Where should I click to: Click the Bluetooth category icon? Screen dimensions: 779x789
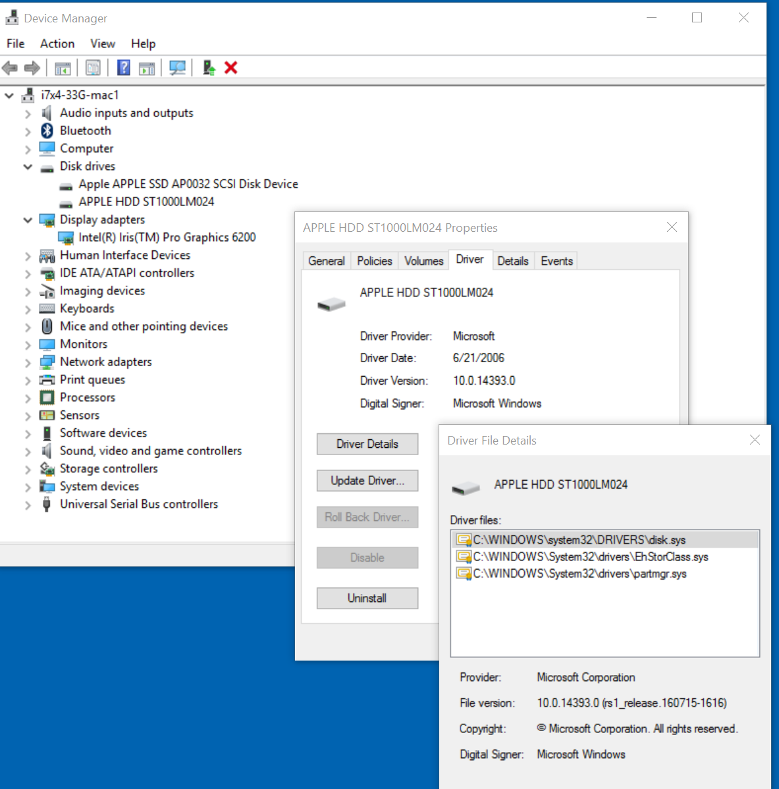47,131
